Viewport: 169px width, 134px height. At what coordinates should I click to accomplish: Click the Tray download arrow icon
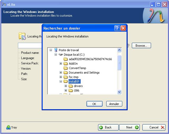(x=8, y=127)
